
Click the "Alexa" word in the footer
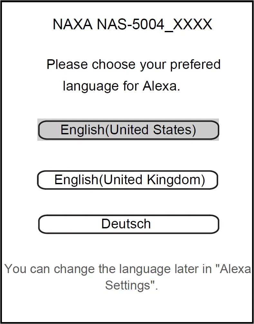click(235, 269)
